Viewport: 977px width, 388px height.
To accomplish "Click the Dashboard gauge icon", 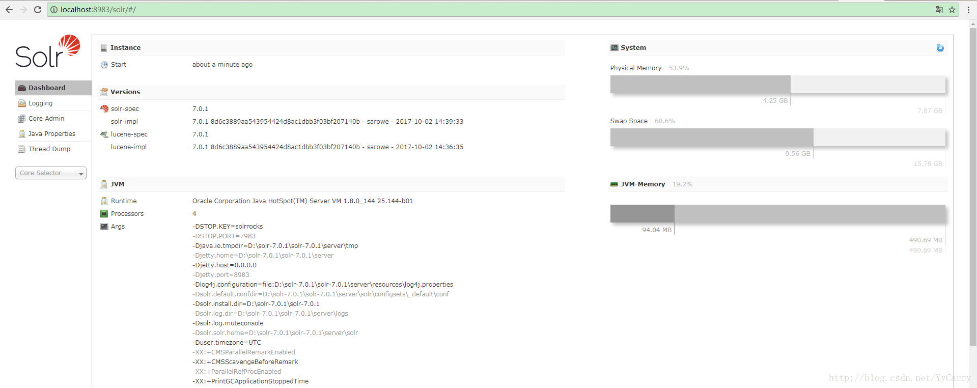I will 22,88.
